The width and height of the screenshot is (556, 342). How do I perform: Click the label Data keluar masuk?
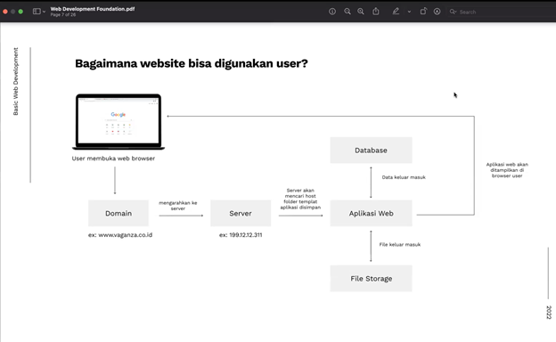coord(404,177)
